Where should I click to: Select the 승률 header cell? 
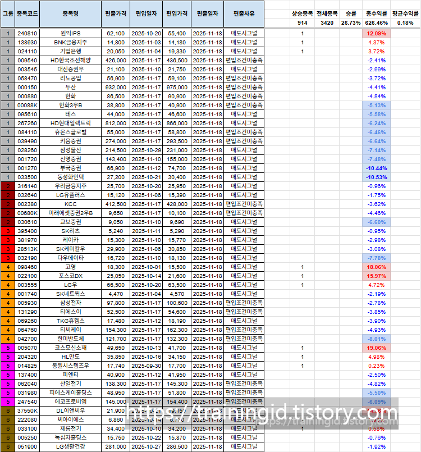[x=351, y=13]
